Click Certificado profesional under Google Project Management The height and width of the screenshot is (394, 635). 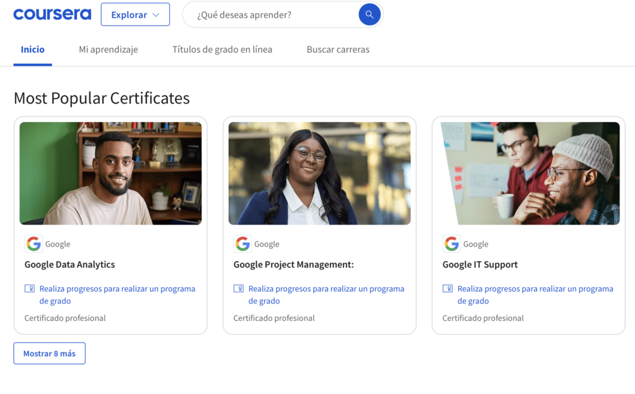pos(273,318)
